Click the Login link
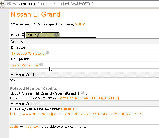The image size is (159, 138). click(14, 127)
